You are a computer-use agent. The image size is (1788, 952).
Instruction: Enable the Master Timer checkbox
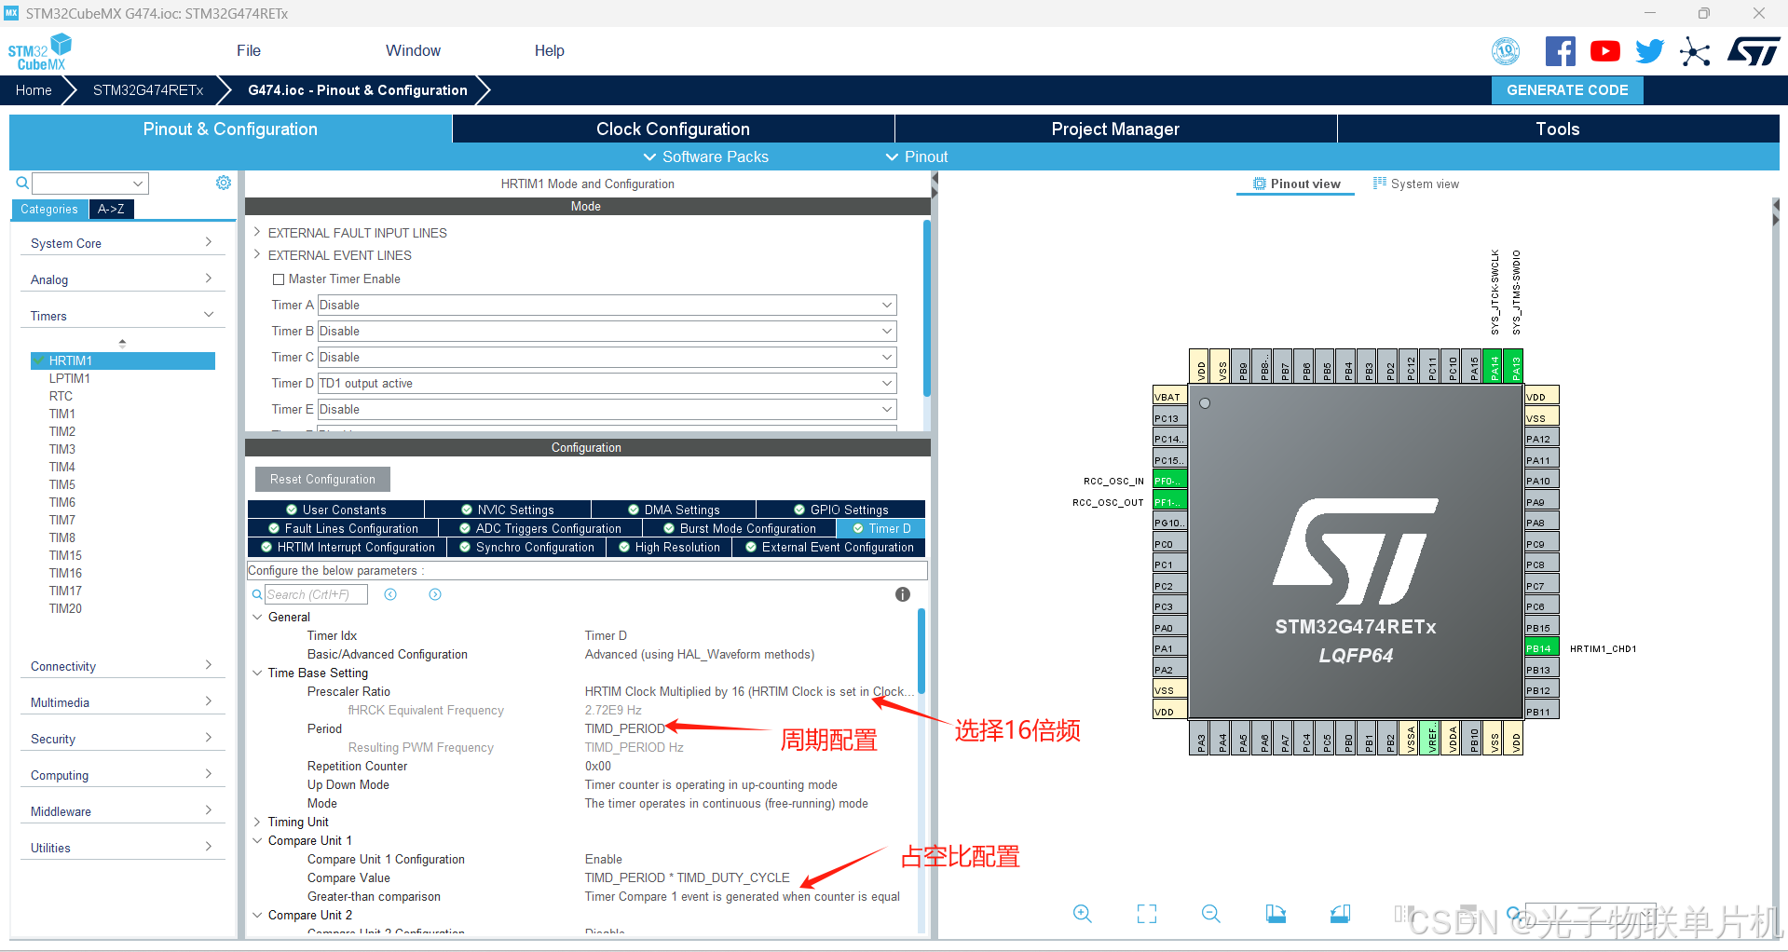[278, 279]
